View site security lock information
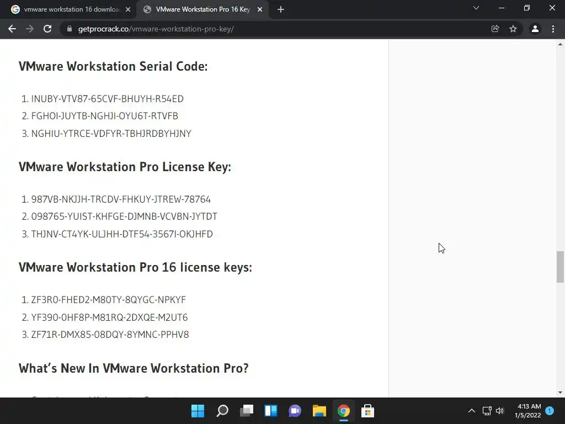 coord(70,29)
